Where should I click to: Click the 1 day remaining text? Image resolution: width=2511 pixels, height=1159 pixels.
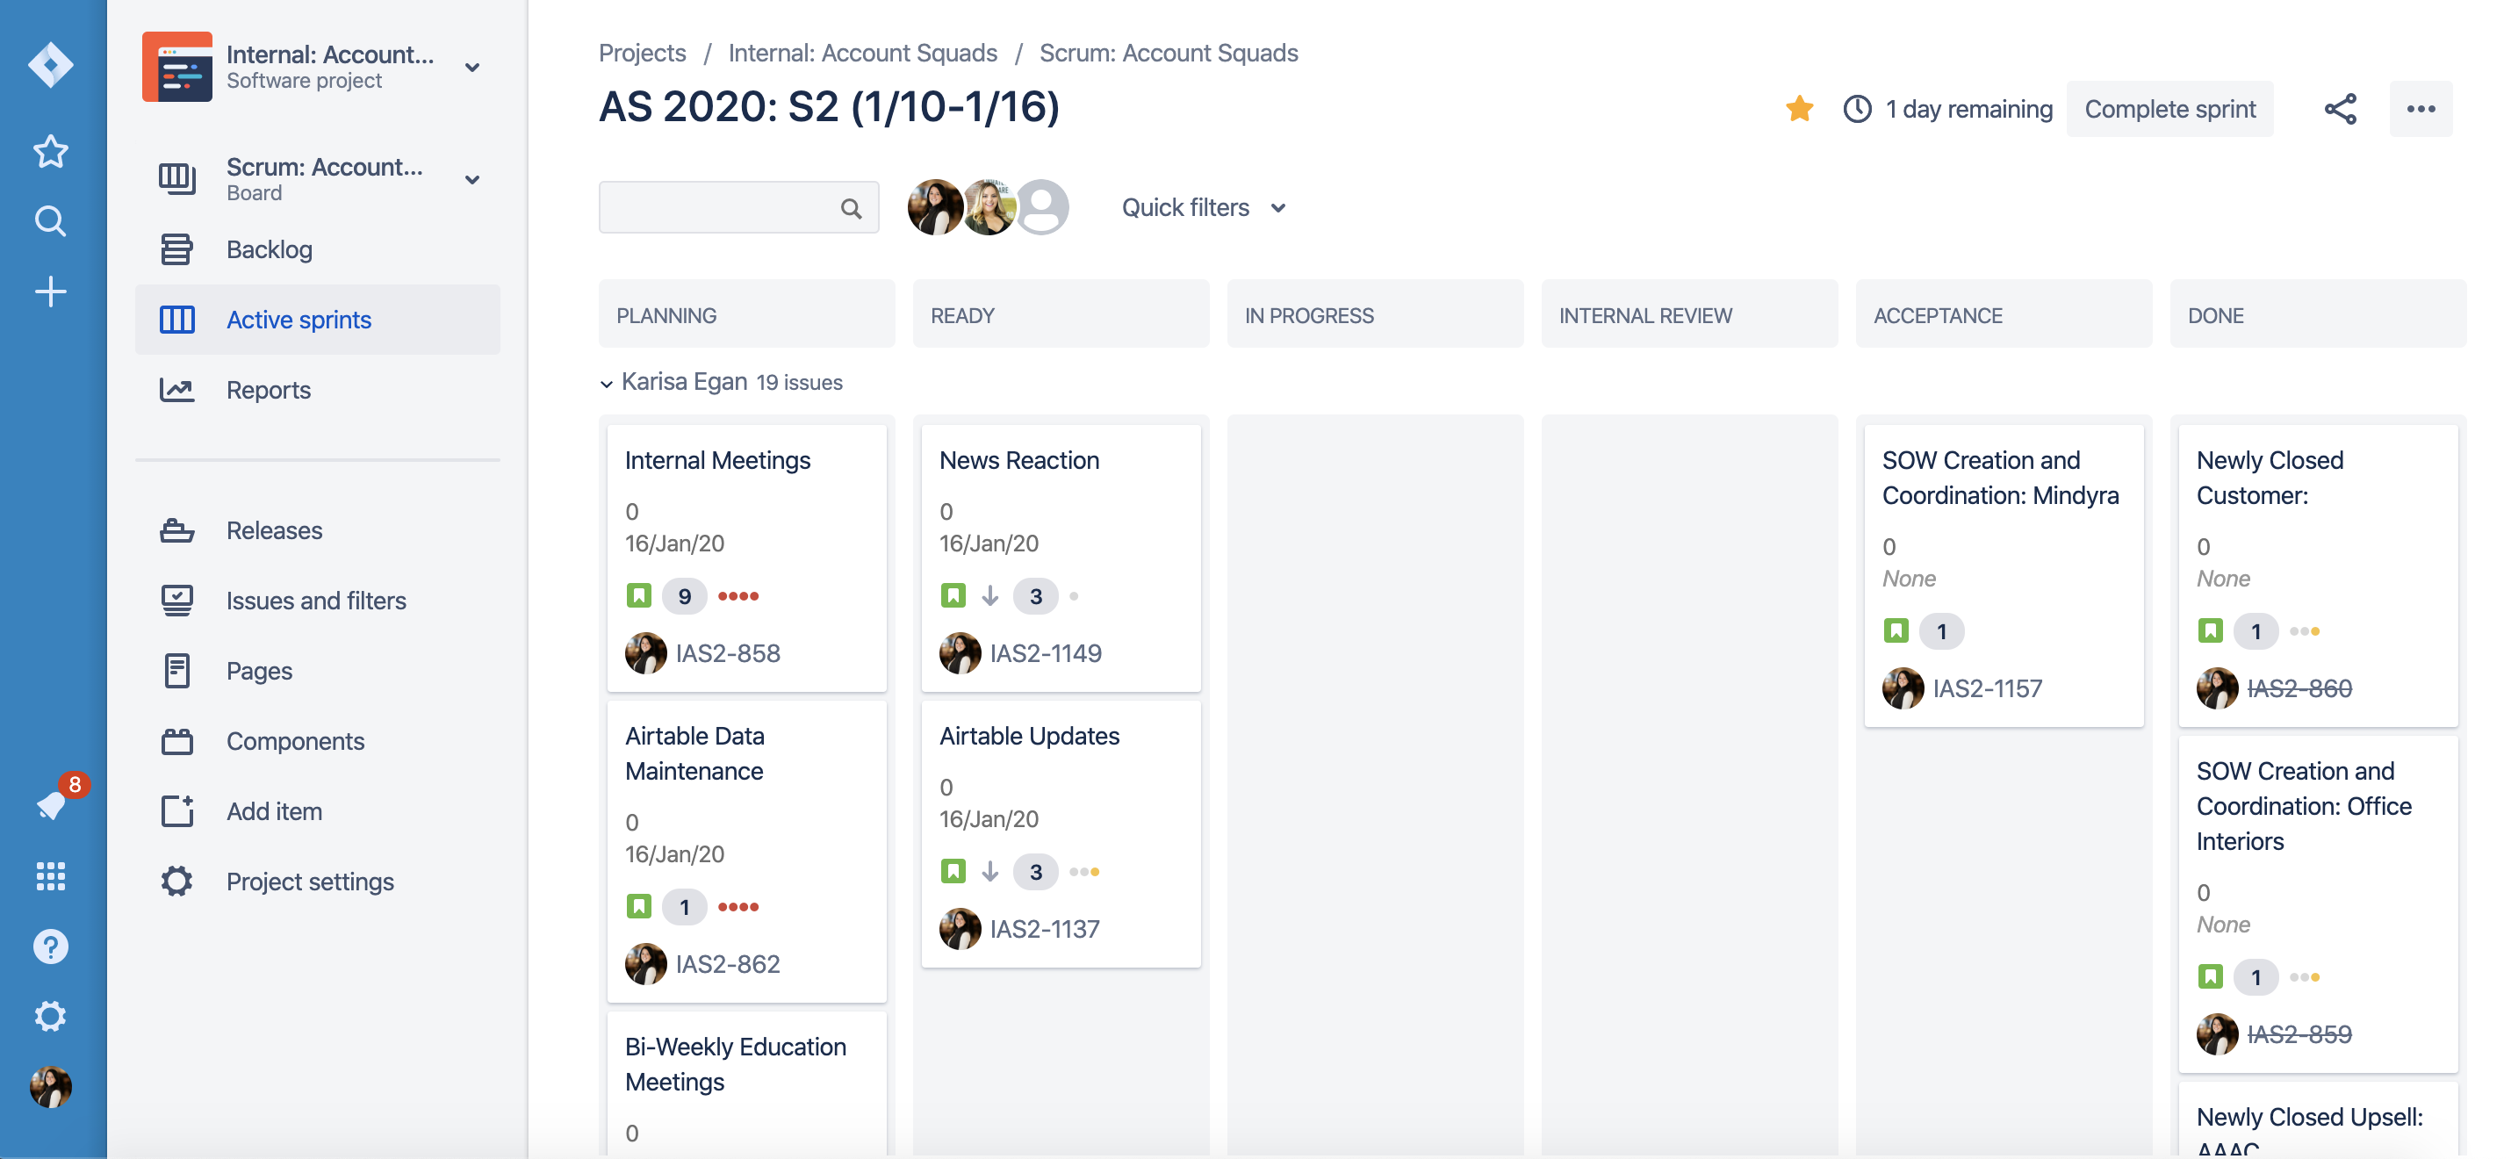pyautogui.click(x=1968, y=109)
